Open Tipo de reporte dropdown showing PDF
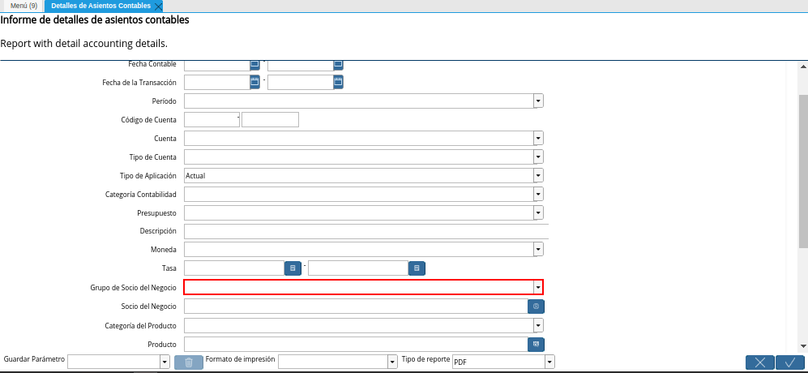Viewport: 808px width, 373px height. [549, 362]
